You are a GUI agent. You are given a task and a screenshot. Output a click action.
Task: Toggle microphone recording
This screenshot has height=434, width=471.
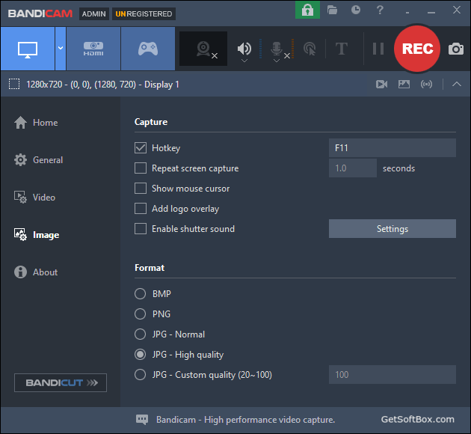click(277, 48)
